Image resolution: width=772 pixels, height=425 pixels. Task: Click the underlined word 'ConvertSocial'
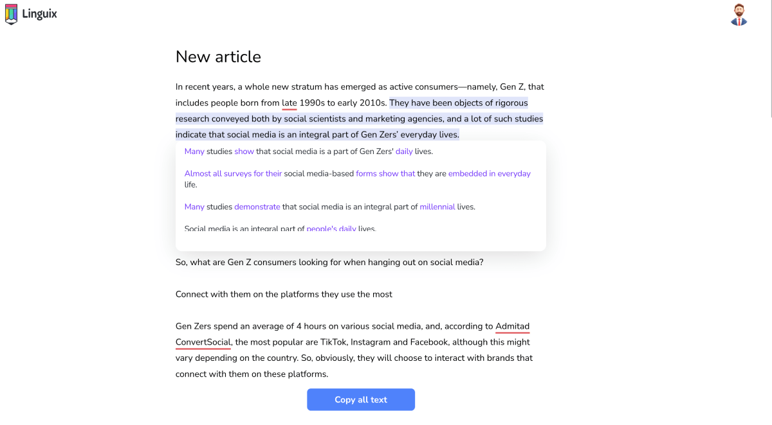(x=203, y=342)
